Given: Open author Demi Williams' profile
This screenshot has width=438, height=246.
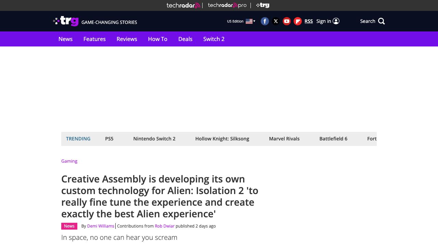Looking at the screenshot, I should 101,226.
